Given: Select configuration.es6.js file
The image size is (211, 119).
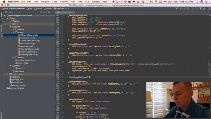Looking at the screenshot, I should coord(26,60).
